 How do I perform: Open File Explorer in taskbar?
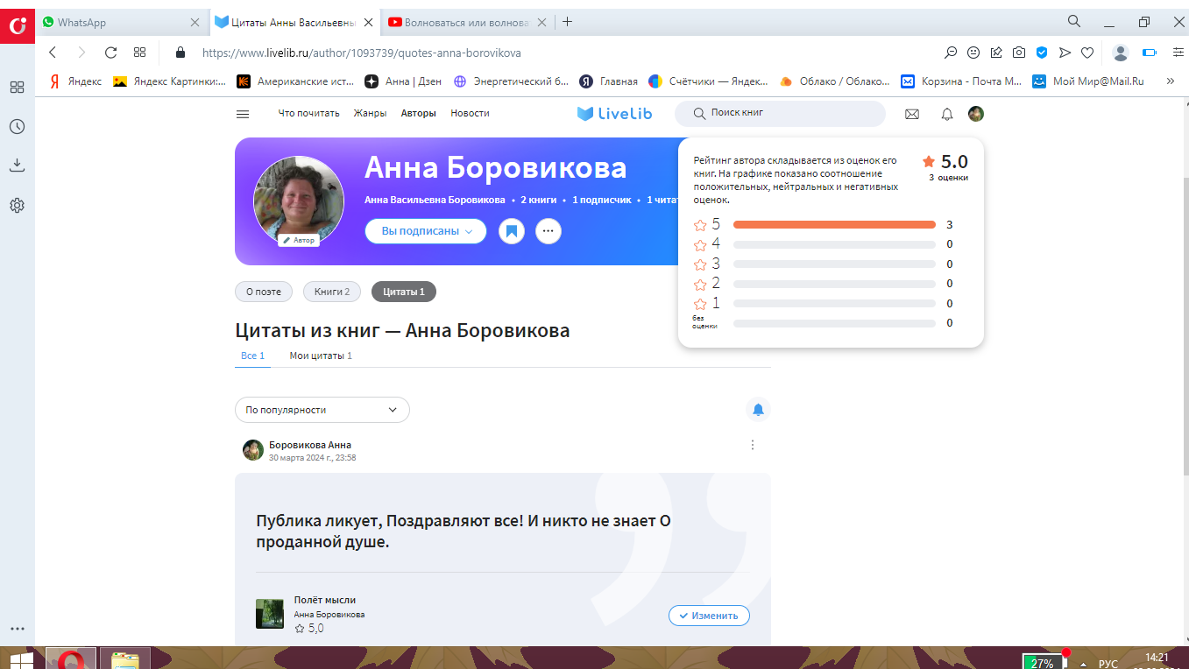125,658
